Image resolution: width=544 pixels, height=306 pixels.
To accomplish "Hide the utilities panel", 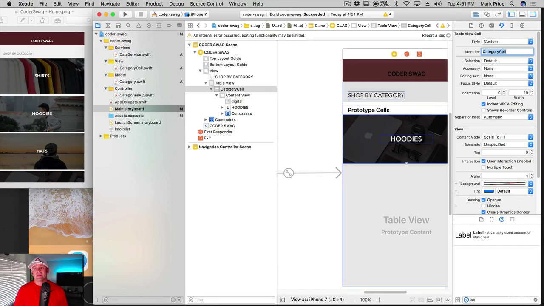I will click(x=533, y=14).
